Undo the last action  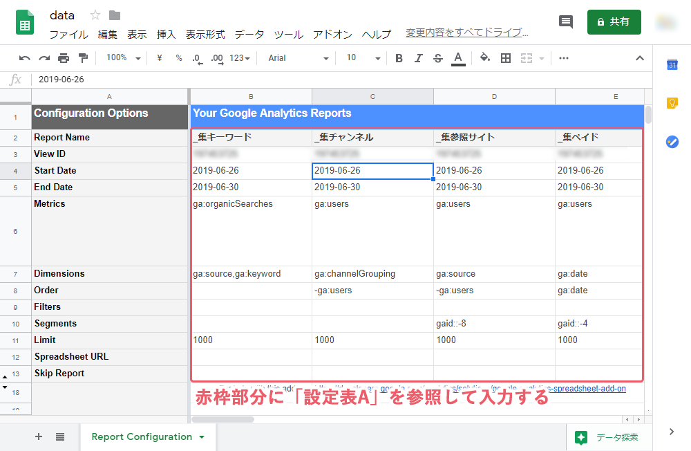pos(25,58)
